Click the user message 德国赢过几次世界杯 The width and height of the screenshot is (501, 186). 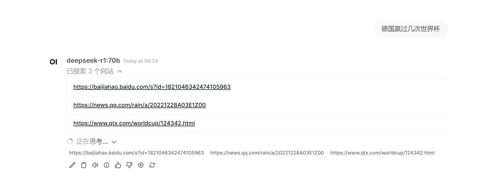click(410, 29)
